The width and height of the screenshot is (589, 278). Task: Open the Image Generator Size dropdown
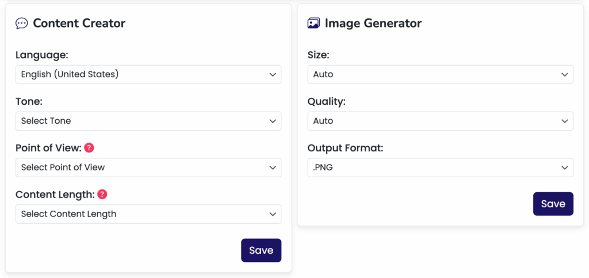(x=440, y=74)
